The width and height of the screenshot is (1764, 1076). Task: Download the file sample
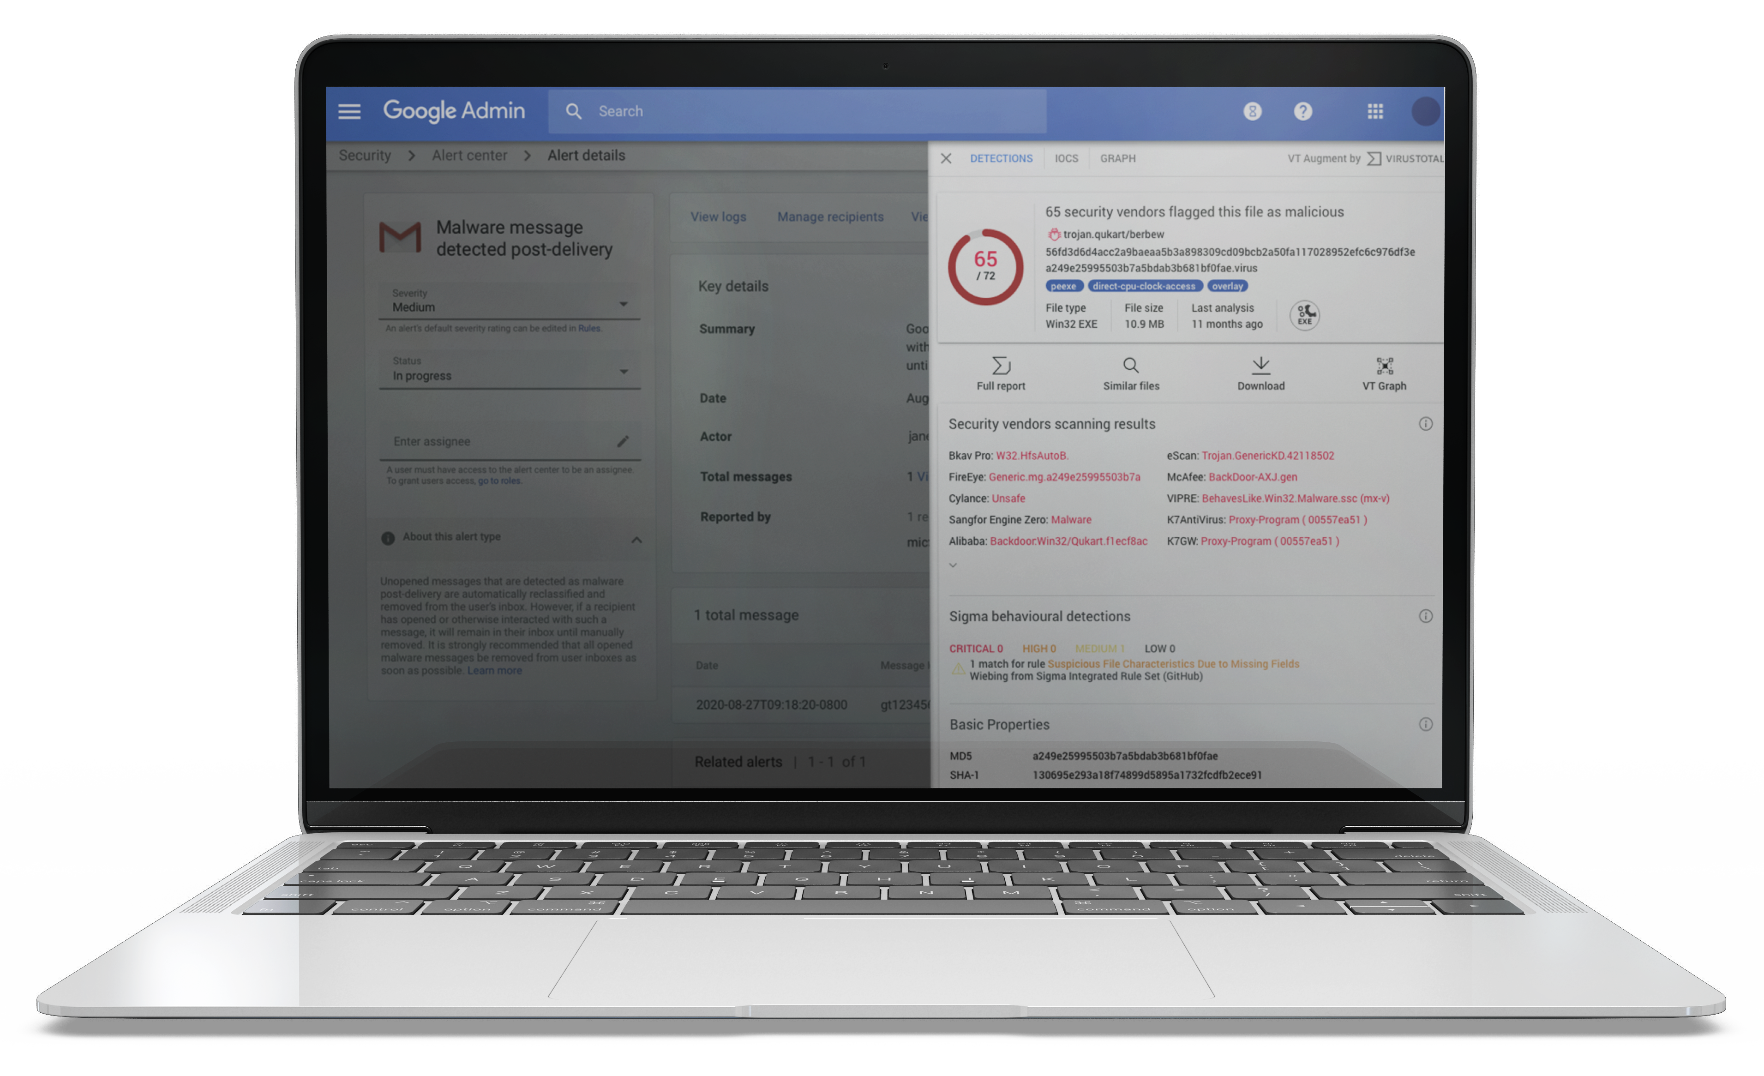(1261, 374)
